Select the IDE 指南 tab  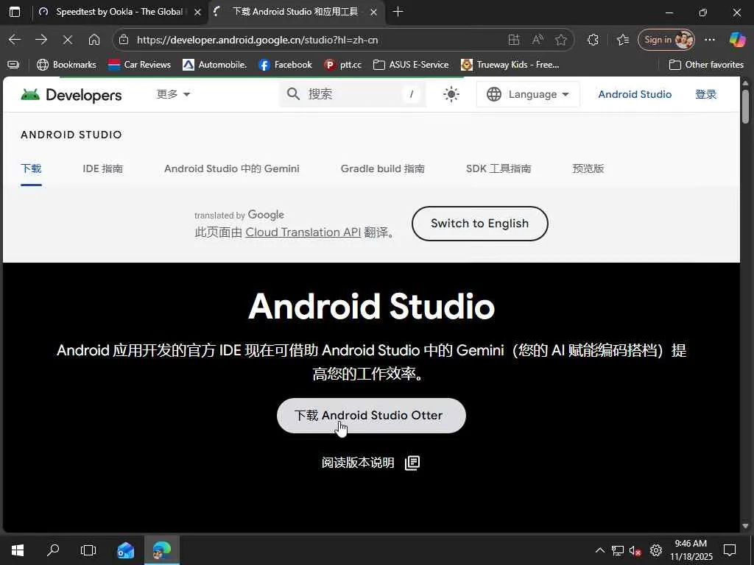[x=103, y=168]
